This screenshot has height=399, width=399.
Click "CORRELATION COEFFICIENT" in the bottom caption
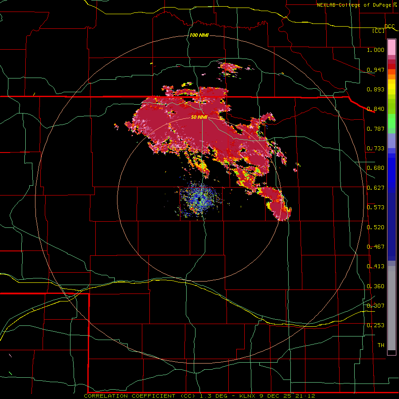pyautogui.click(x=129, y=396)
